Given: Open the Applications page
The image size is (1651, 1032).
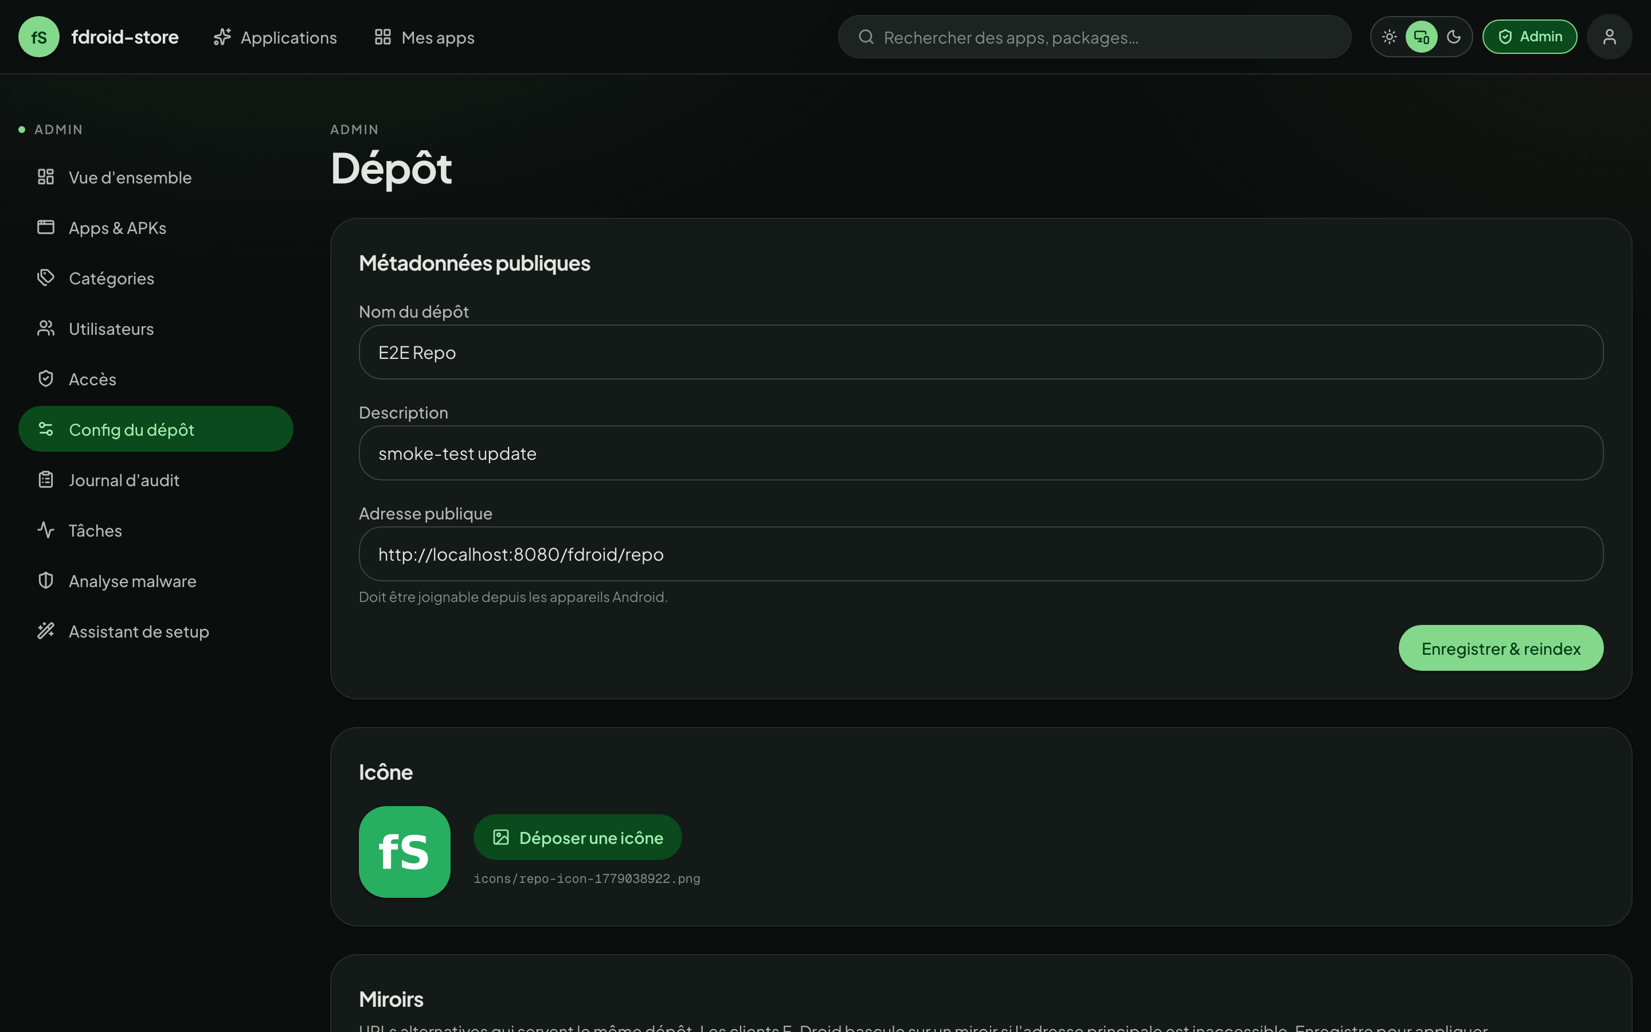Looking at the screenshot, I should click(275, 37).
